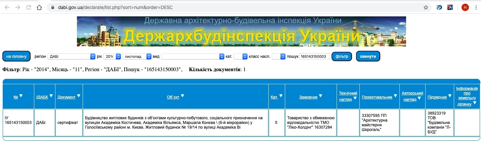Image resolution: width=481 pixels, height=142 pixels.
Task: Sort by the Документ column link
Action: click(67, 97)
